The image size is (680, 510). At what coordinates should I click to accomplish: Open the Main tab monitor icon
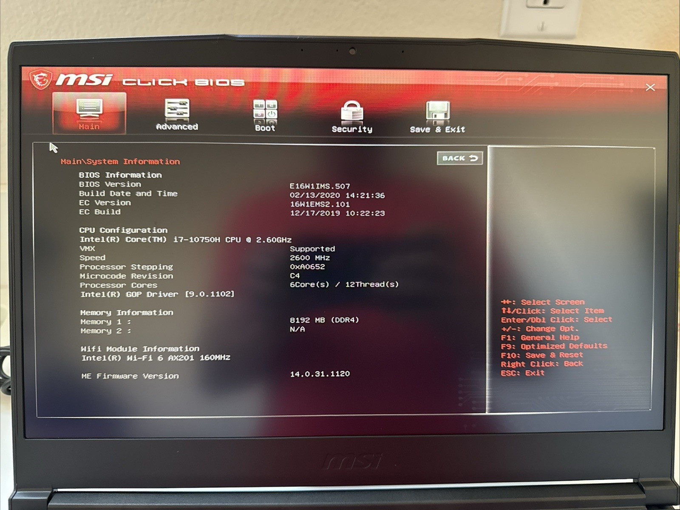pos(89,108)
